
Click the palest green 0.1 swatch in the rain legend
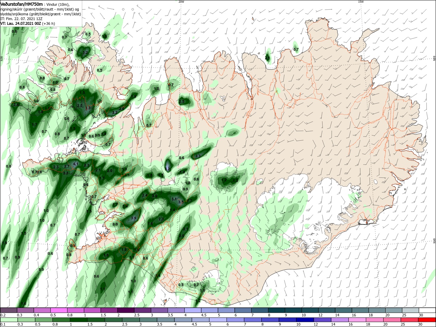(9, 320)
